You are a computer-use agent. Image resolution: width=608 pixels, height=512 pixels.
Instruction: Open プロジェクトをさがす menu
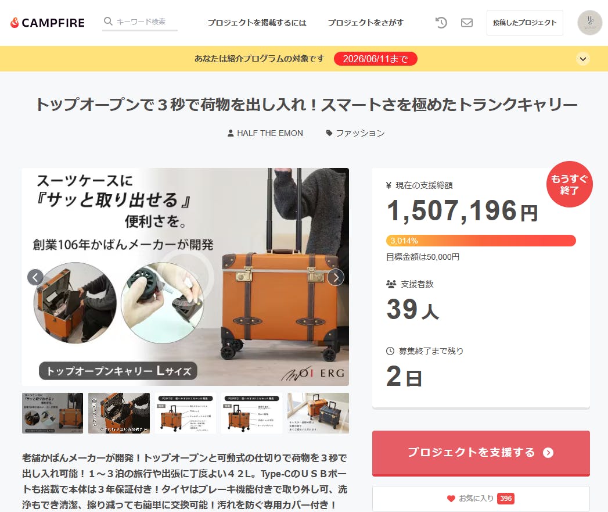point(365,23)
